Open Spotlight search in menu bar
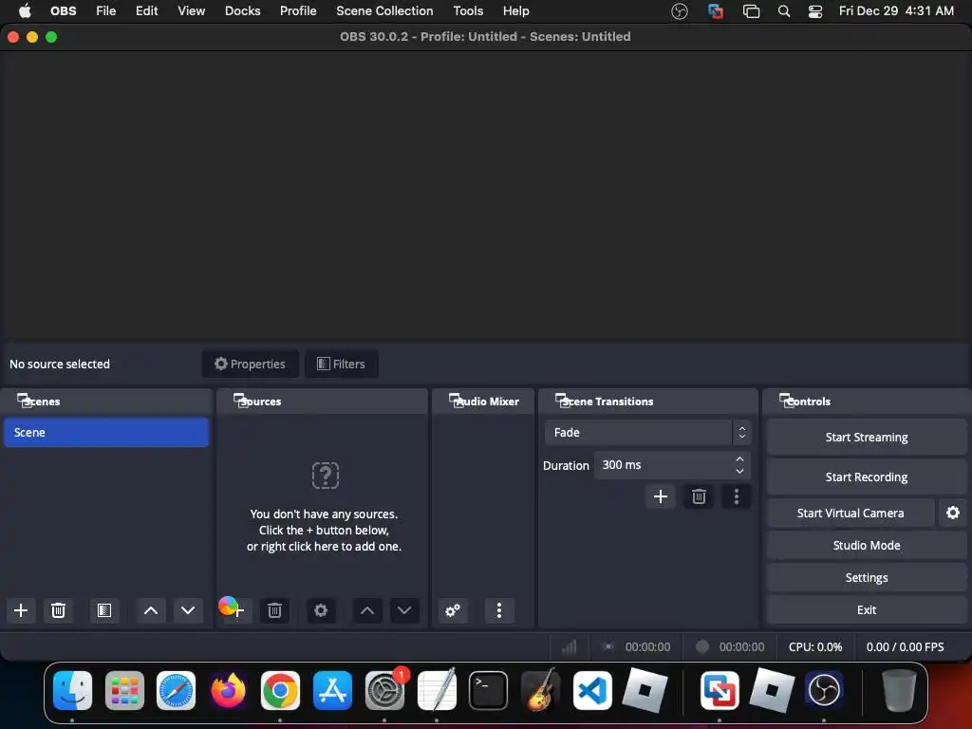972x729 pixels. [783, 11]
